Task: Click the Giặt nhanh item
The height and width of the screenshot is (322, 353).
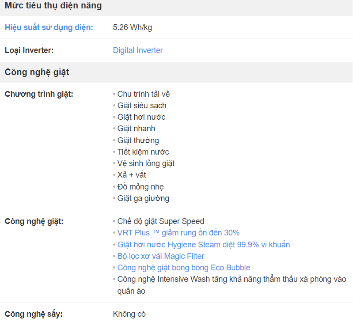Action: (136, 129)
